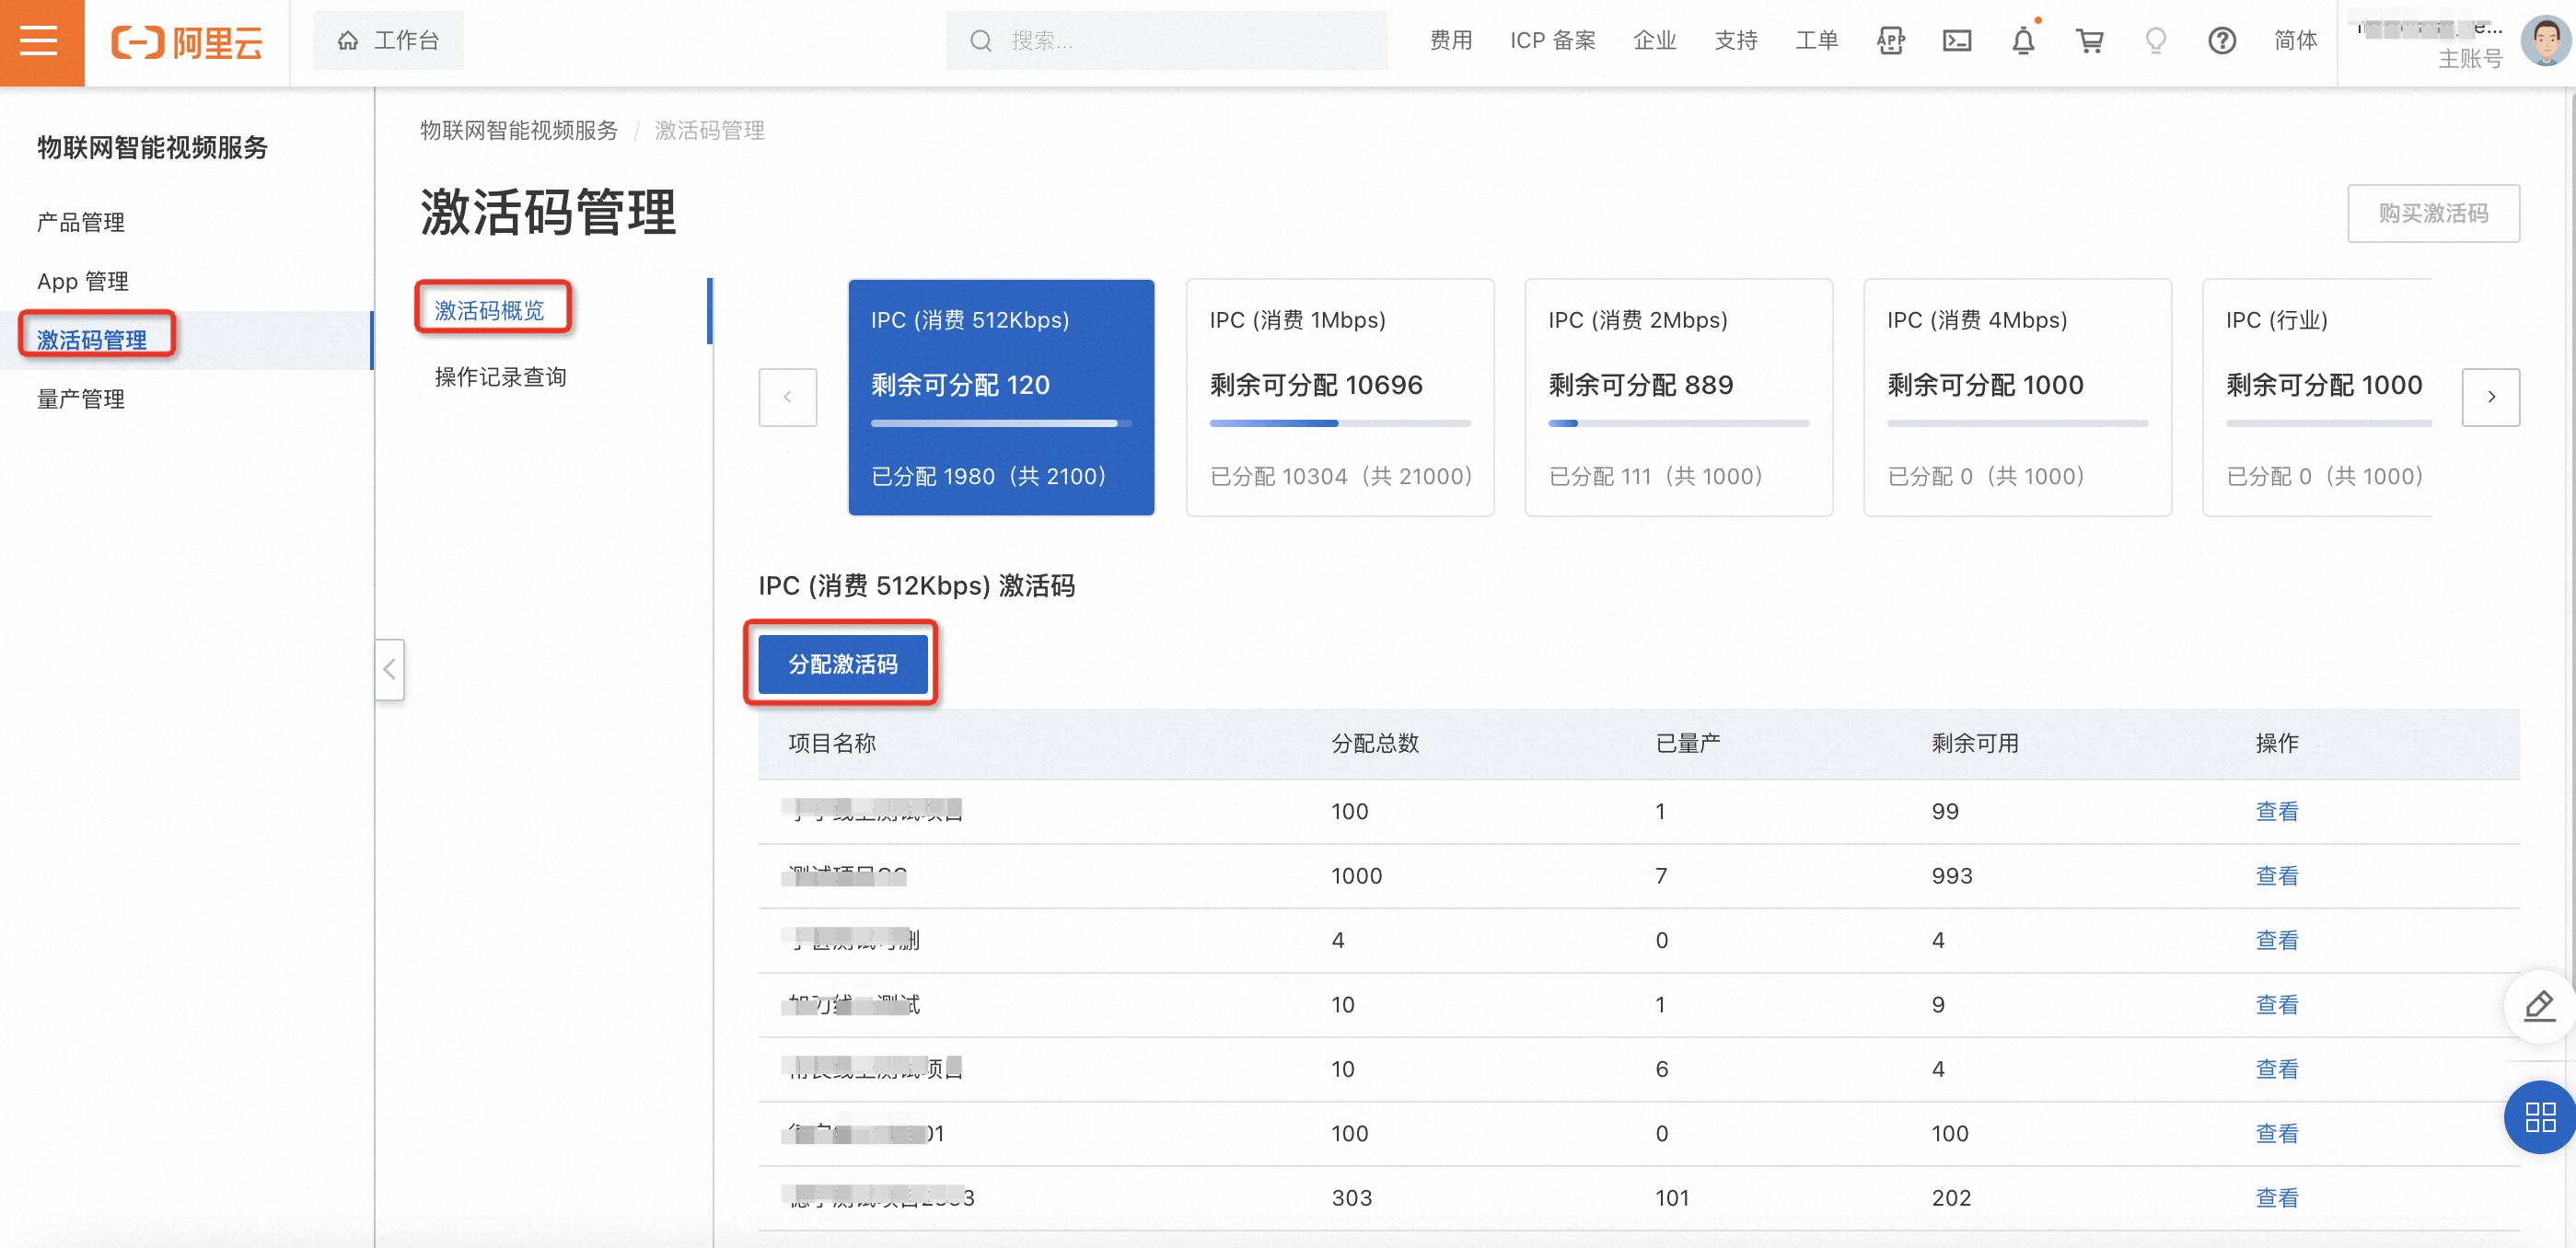Open the blue grid quick-access button
The height and width of the screenshot is (1248, 2576).
[x=2539, y=1117]
